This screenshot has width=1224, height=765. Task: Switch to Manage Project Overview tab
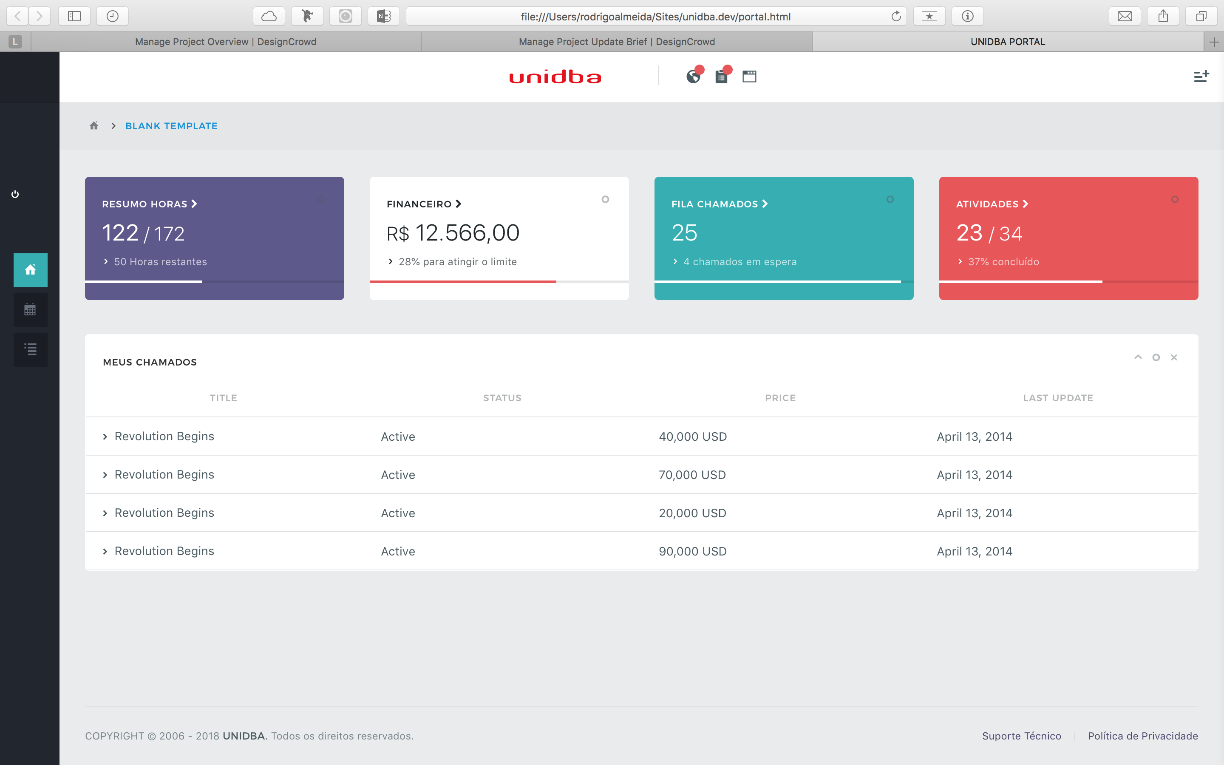click(226, 42)
